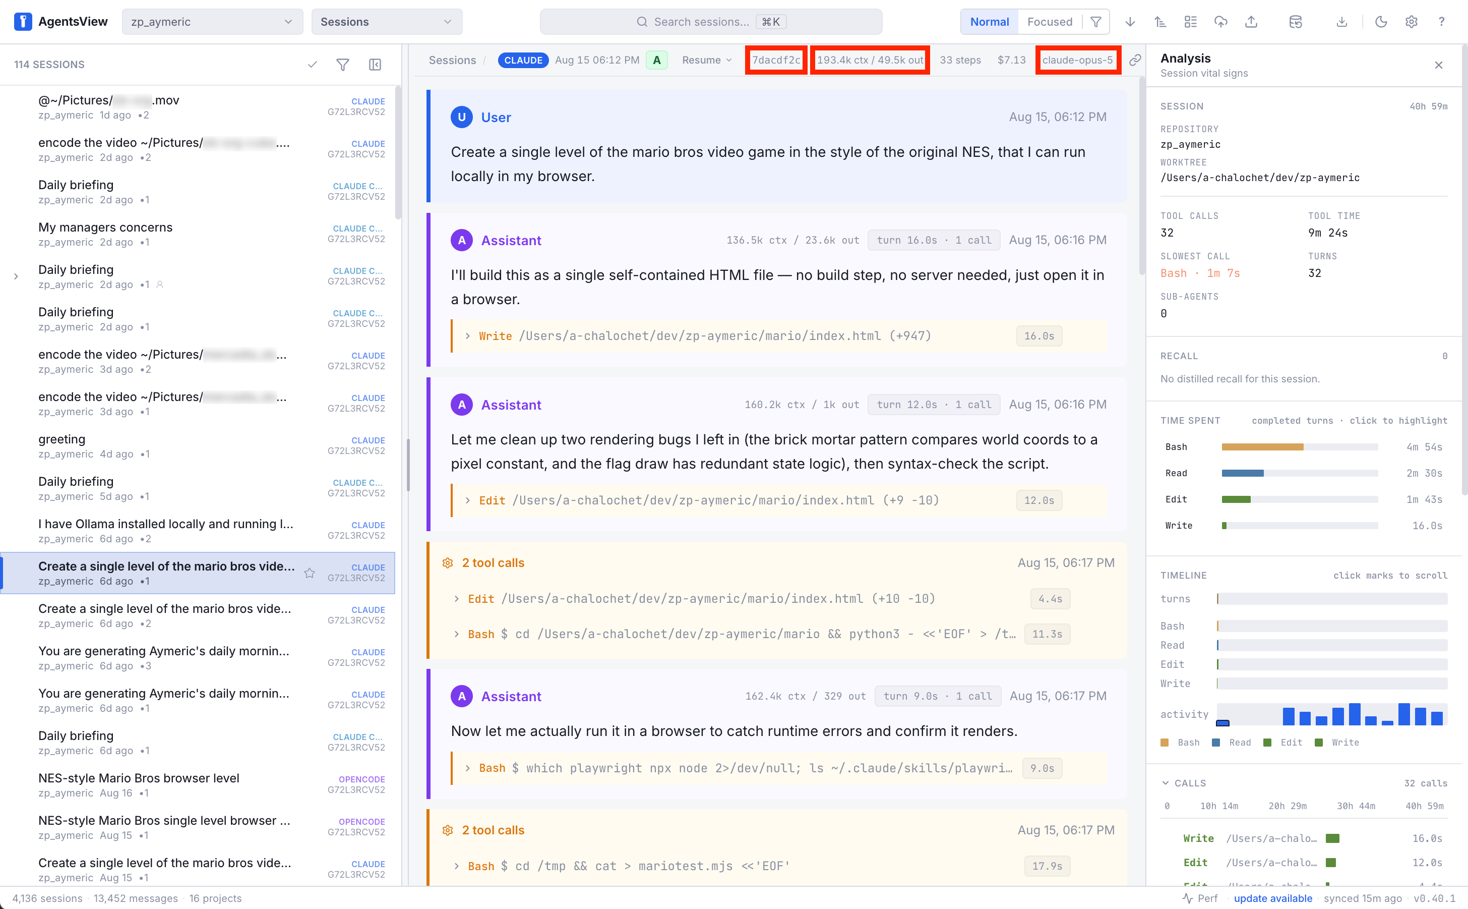Go to Sessions breadcrumb
Image resolution: width=1468 pixels, height=909 pixels.
click(x=452, y=60)
